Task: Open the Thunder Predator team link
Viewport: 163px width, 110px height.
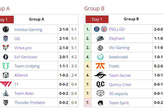Action: [30, 102]
